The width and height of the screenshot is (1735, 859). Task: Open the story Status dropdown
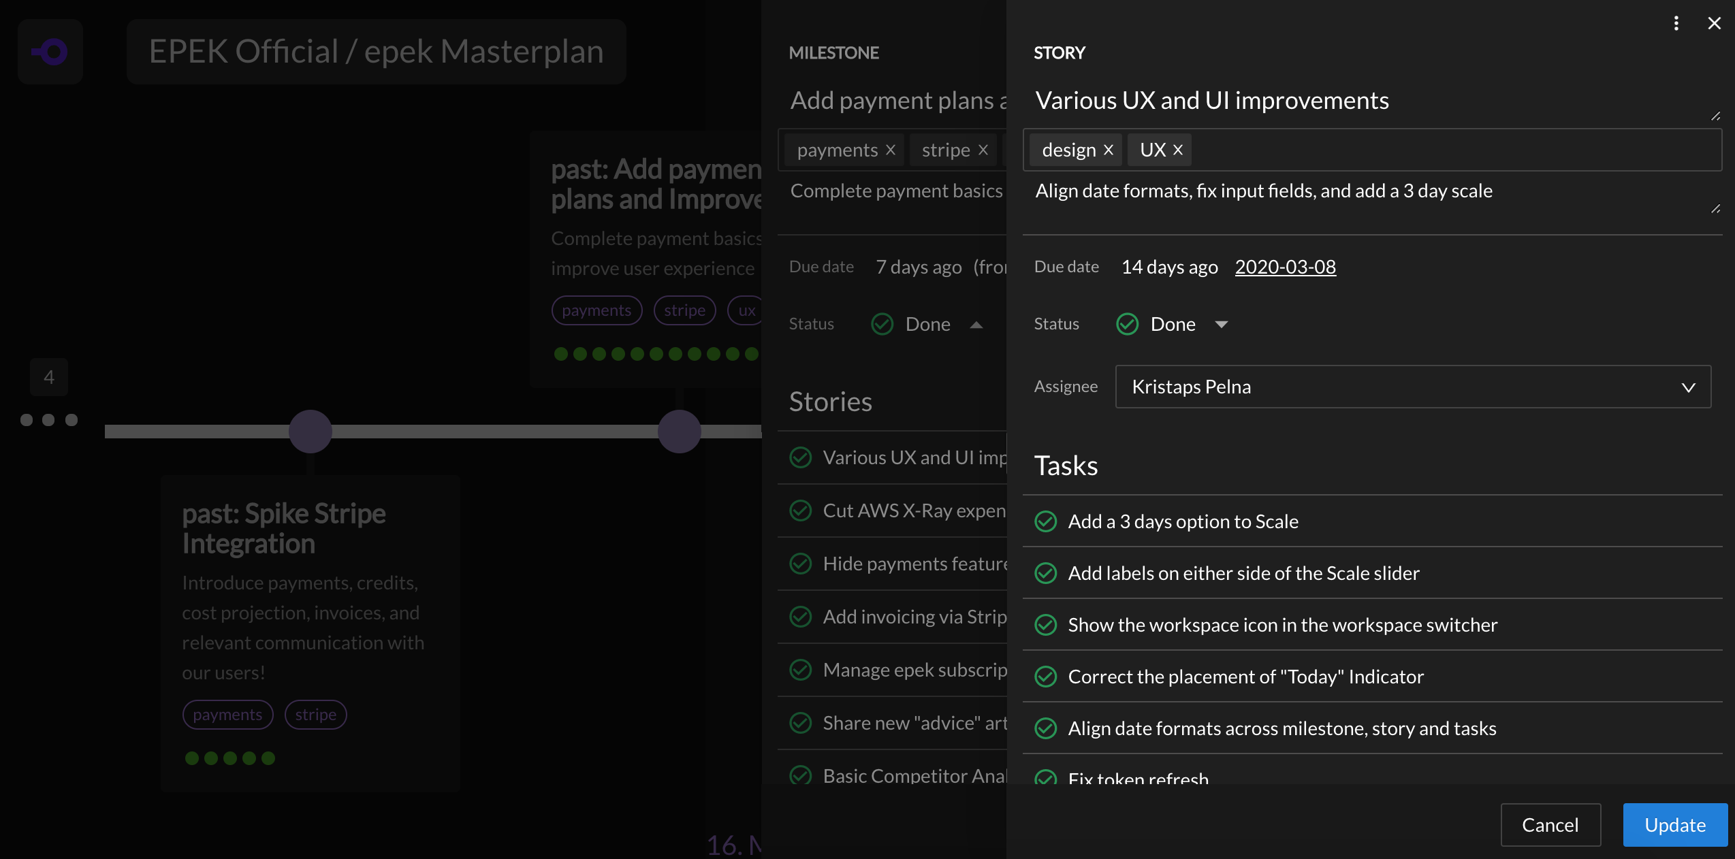pos(1221,324)
